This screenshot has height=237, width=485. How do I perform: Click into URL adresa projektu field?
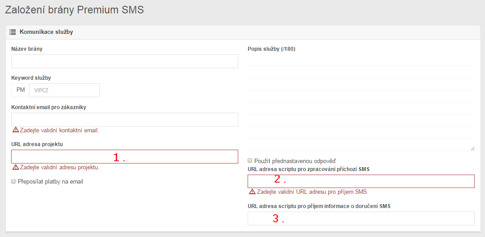pos(125,156)
